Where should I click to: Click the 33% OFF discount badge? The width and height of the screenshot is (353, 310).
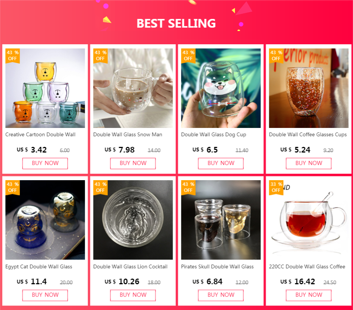click(276, 187)
